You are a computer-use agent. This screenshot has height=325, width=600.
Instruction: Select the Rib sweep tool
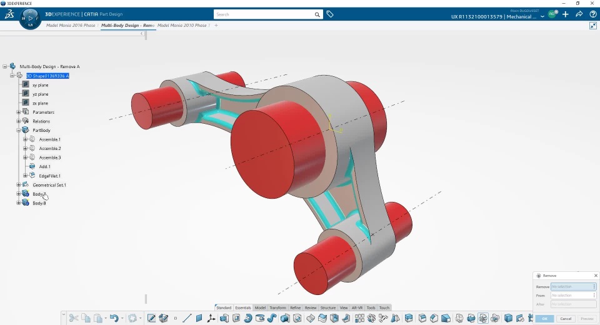272,318
